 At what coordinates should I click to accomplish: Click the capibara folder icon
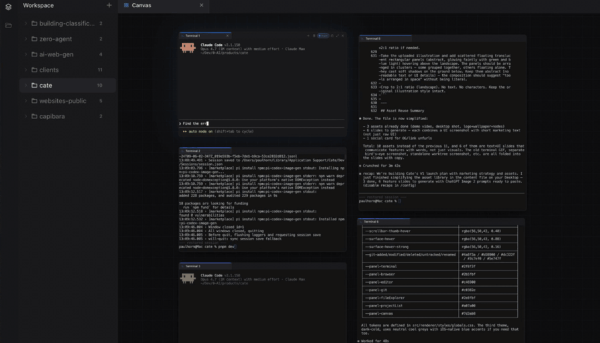(34, 116)
